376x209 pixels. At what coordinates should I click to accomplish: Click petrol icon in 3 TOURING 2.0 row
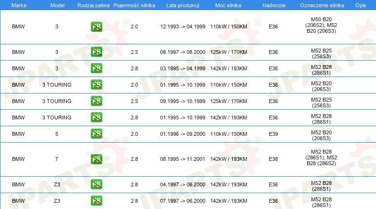pyautogui.click(x=96, y=85)
